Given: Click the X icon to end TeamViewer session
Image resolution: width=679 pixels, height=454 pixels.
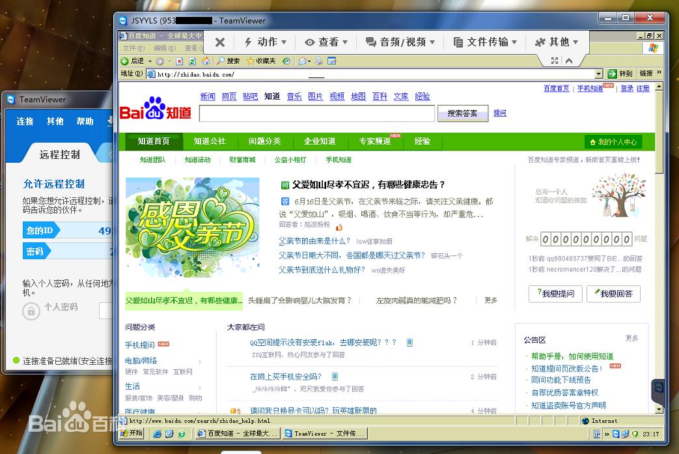Looking at the screenshot, I should pos(219,42).
